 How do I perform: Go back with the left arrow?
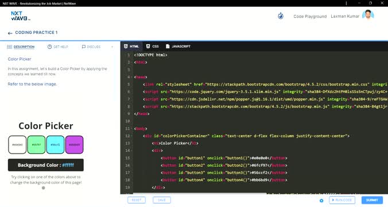tap(10, 33)
